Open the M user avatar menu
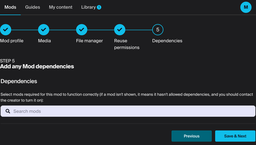This screenshot has width=256, height=145. pos(246,7)
